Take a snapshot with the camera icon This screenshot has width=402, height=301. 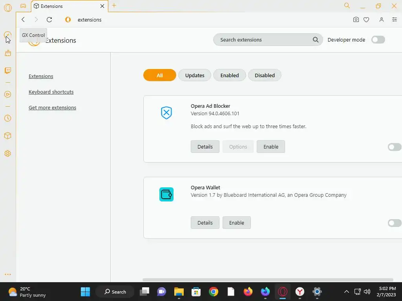pyautogui.click(x=356, y=20)
